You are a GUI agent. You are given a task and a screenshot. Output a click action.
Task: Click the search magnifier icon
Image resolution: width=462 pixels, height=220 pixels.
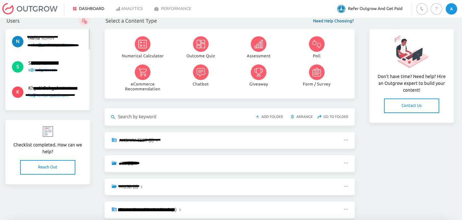point(113,117)
